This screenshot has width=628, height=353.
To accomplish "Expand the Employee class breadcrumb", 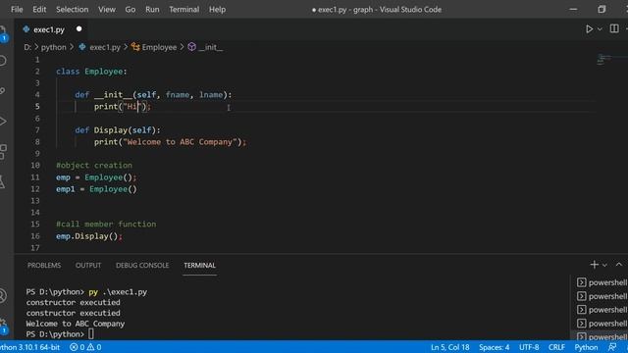I will point(154,47).
